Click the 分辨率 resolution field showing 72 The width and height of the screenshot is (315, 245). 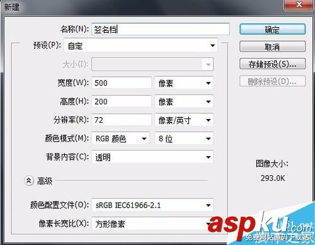[122, 120]
